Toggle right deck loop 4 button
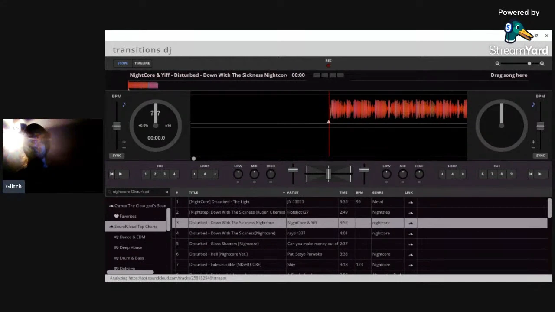This screenshot has height=312, width=555. click(452, 174)
